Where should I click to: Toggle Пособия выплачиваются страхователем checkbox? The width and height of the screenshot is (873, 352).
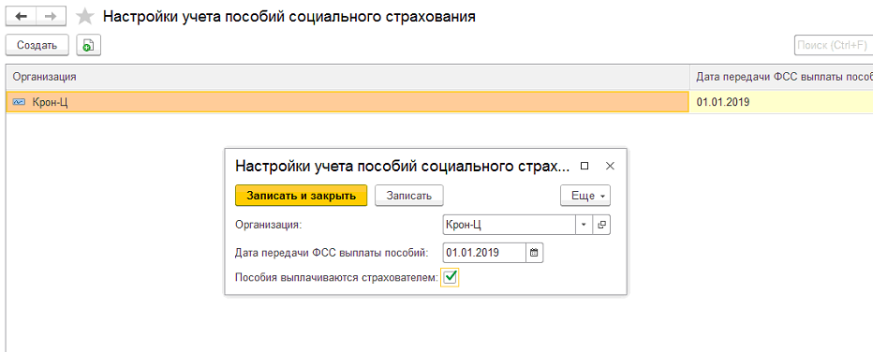pos(450,277)
